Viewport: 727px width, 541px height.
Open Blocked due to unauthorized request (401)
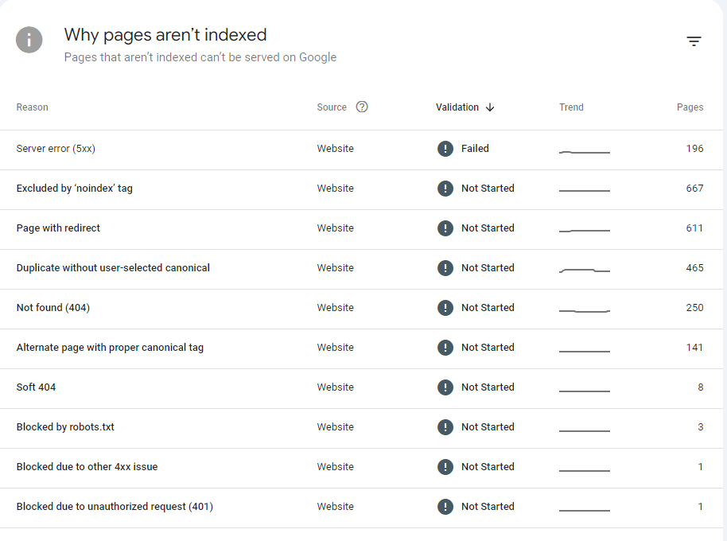115,507
